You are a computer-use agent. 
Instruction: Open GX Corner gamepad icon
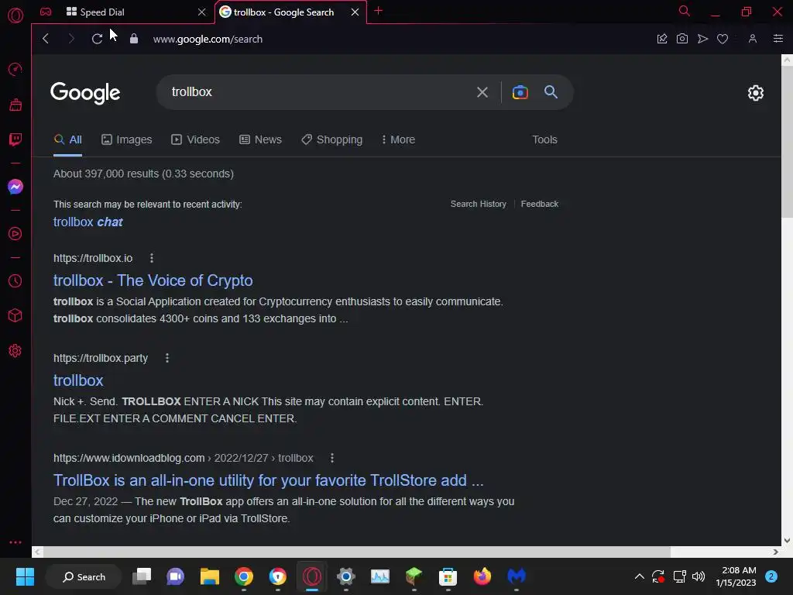(46, 12)
